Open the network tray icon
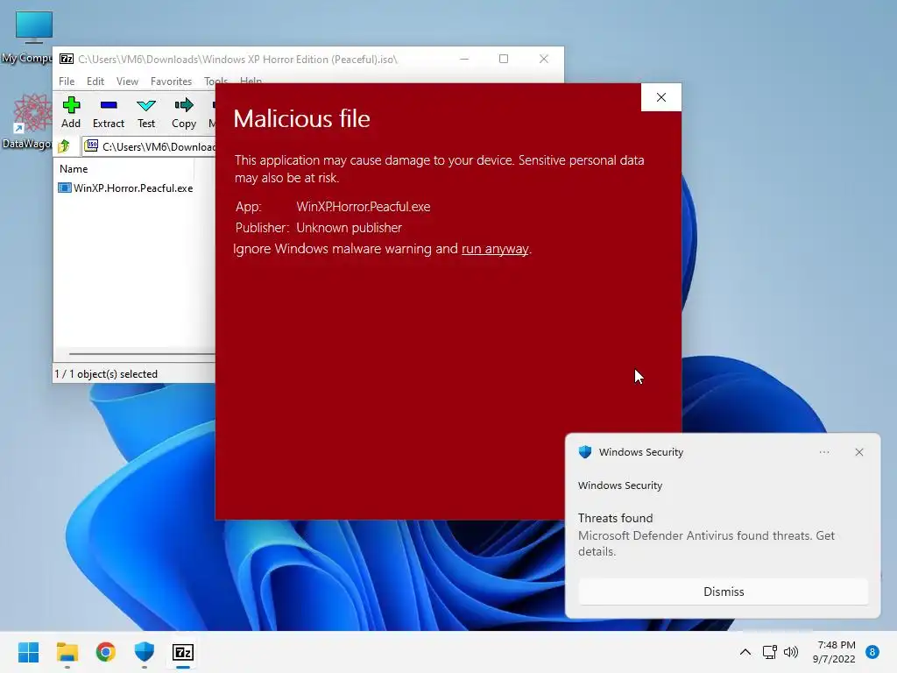This screenshot has height=673, width=897. pyautogui.click(x=769, y=652)
